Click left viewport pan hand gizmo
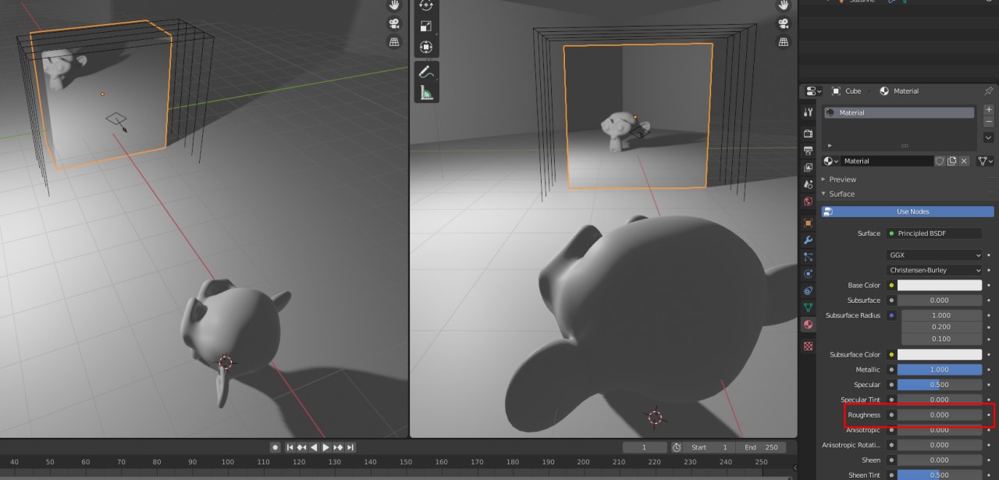Screen dimensions: 999x480 pos(395,5)
